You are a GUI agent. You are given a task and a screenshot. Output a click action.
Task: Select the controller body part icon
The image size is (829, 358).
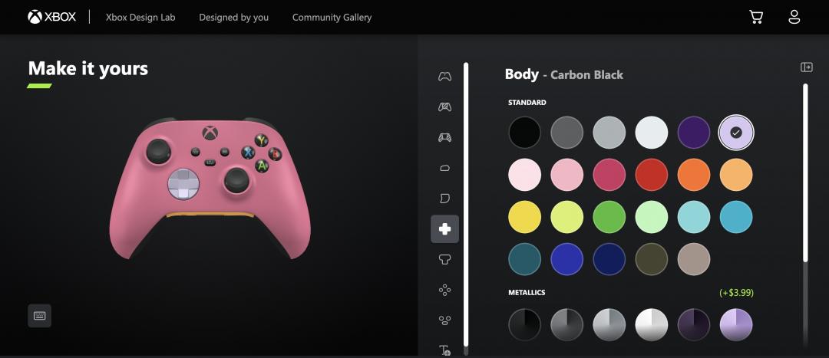click(444, 77)
